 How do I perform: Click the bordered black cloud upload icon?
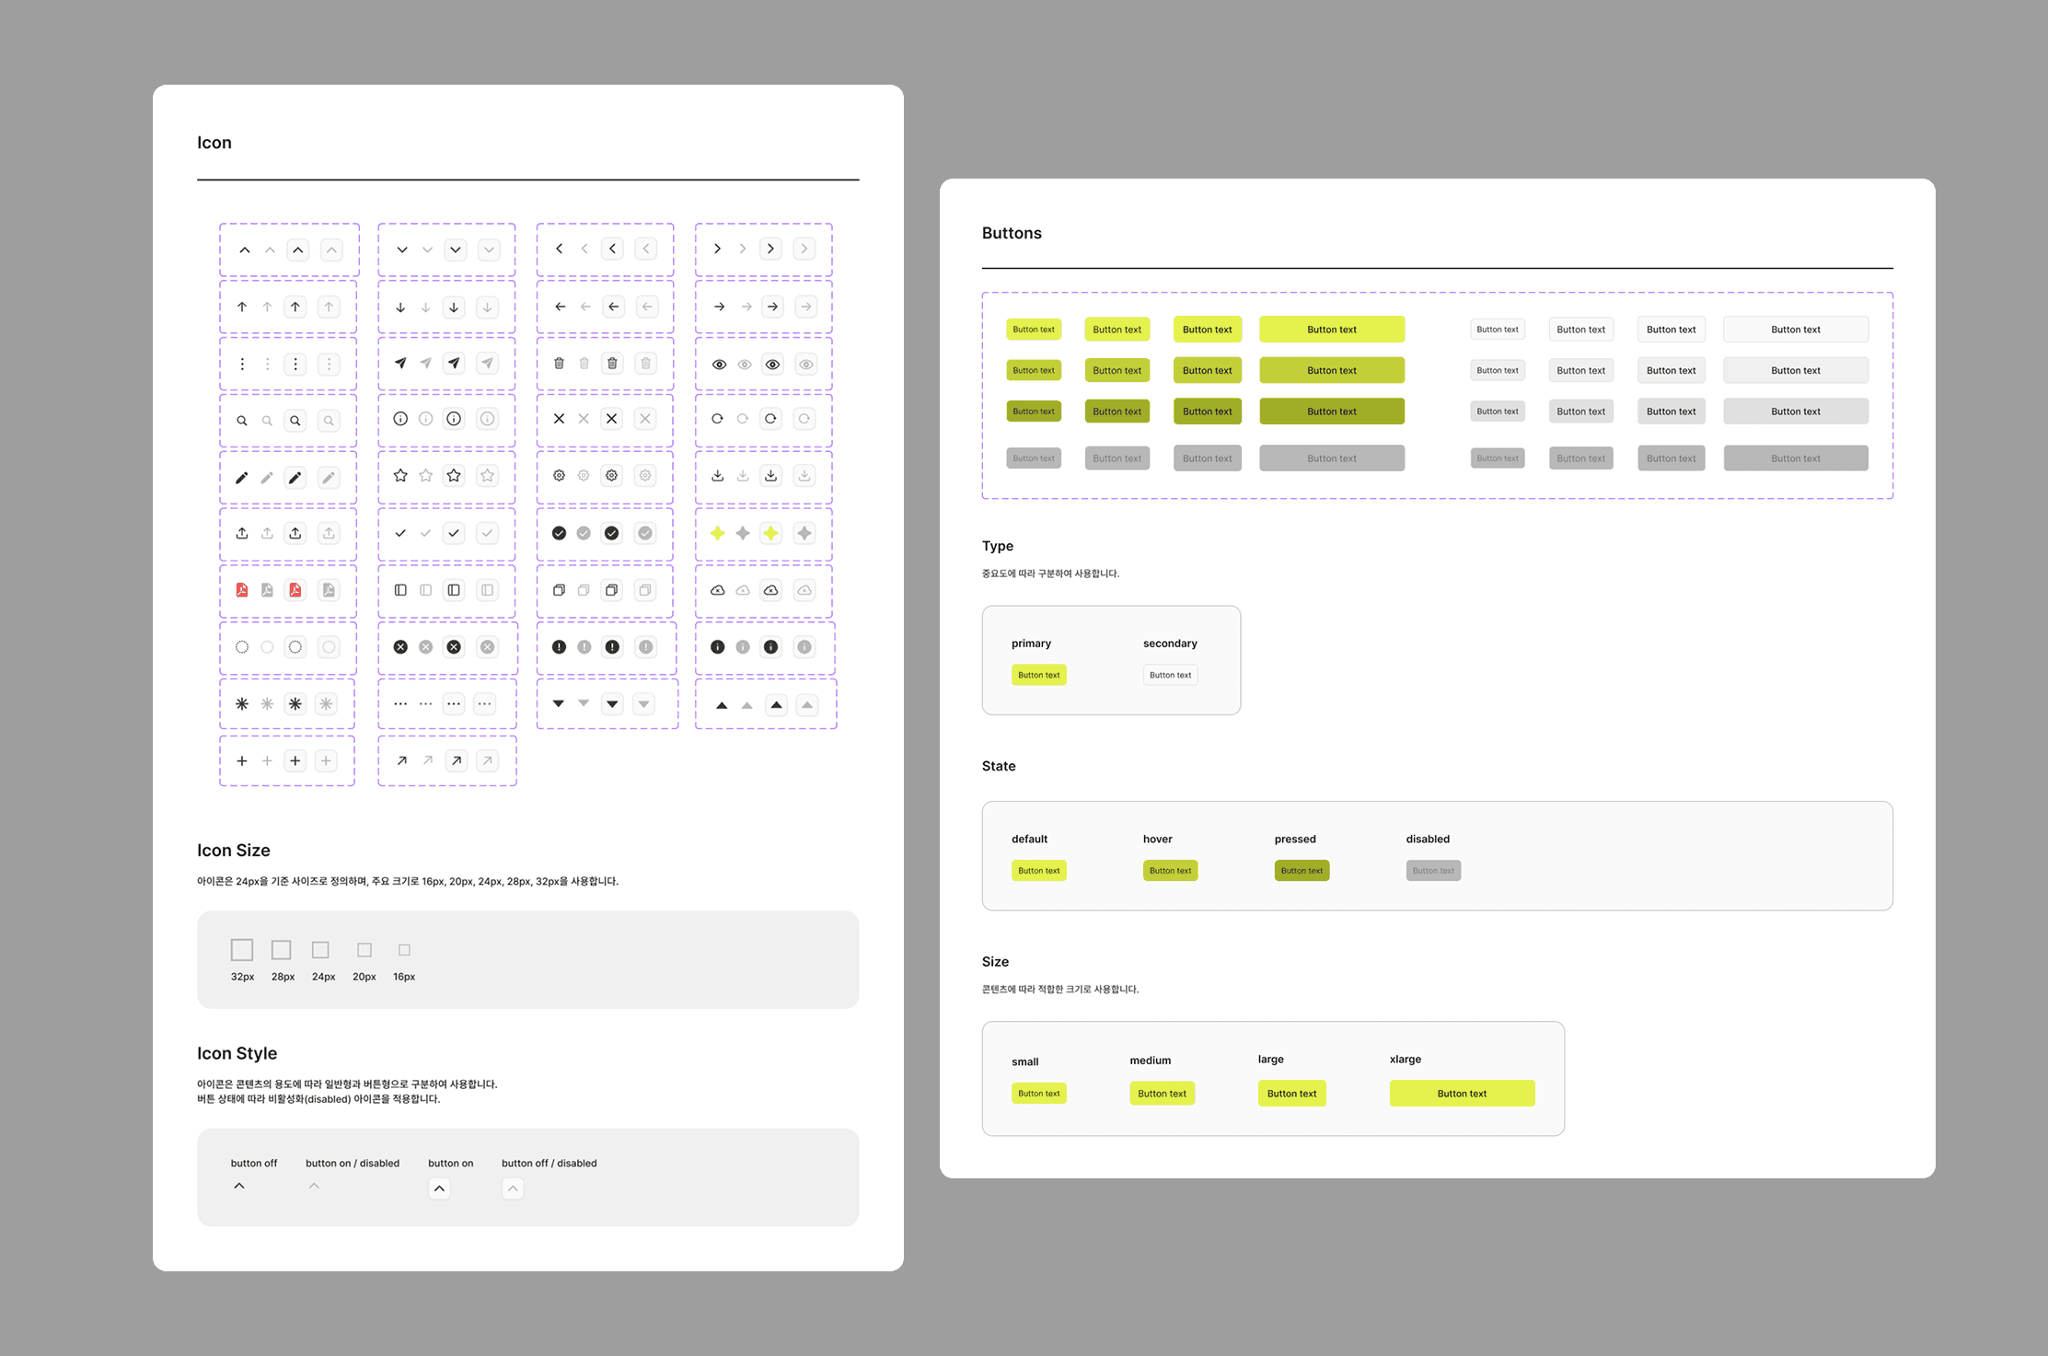pyautogui.click(x=771, y=590)
